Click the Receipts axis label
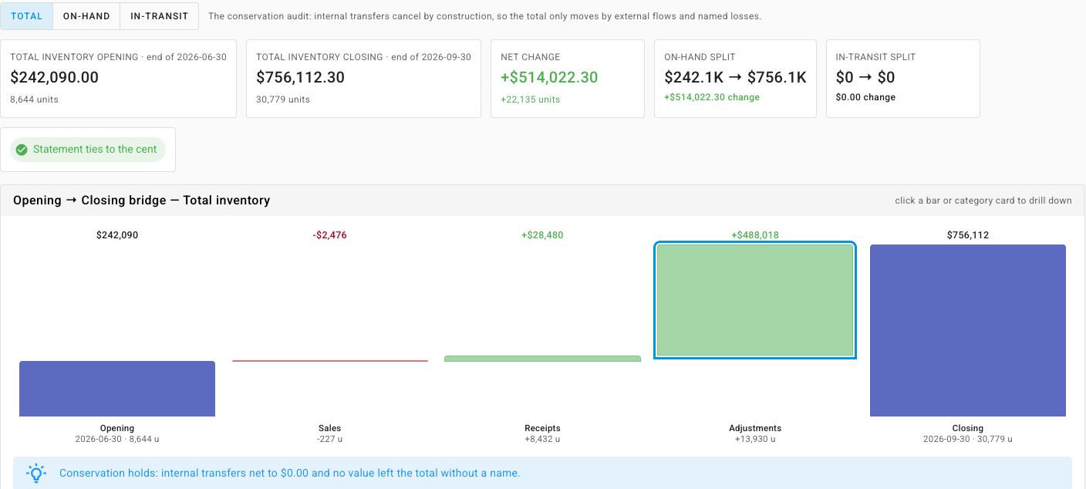This screenshot has width=1086, height=489. coord(542,428)
